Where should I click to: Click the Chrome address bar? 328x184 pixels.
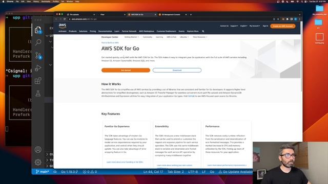pyautogui.click(x=170, y=19)
